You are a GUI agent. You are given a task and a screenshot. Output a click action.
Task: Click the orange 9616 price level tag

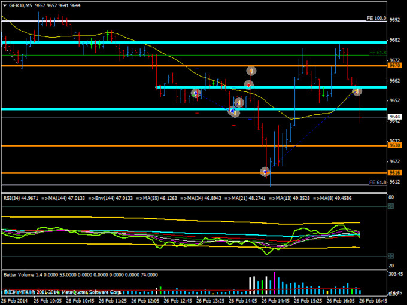pyautogui.click(x=394, y=172)
